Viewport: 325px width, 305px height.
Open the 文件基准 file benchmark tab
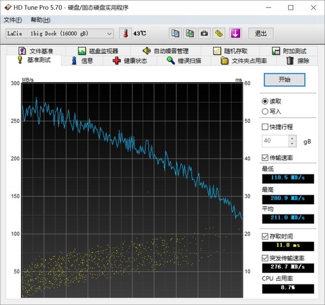tap(36, 51)
